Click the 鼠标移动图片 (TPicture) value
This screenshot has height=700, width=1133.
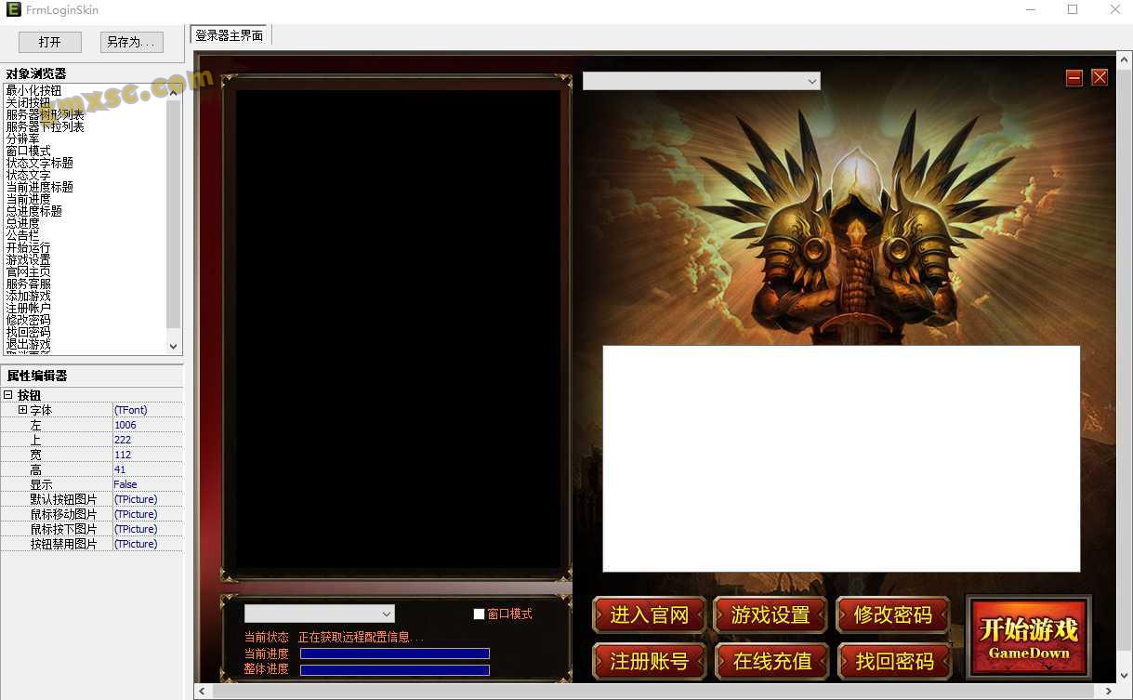147,514
